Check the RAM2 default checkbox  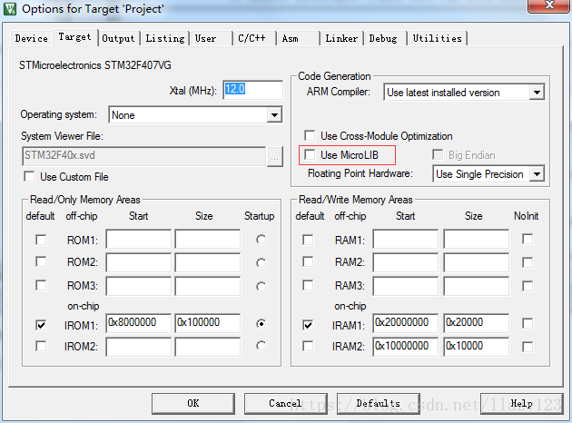[308, 261]
